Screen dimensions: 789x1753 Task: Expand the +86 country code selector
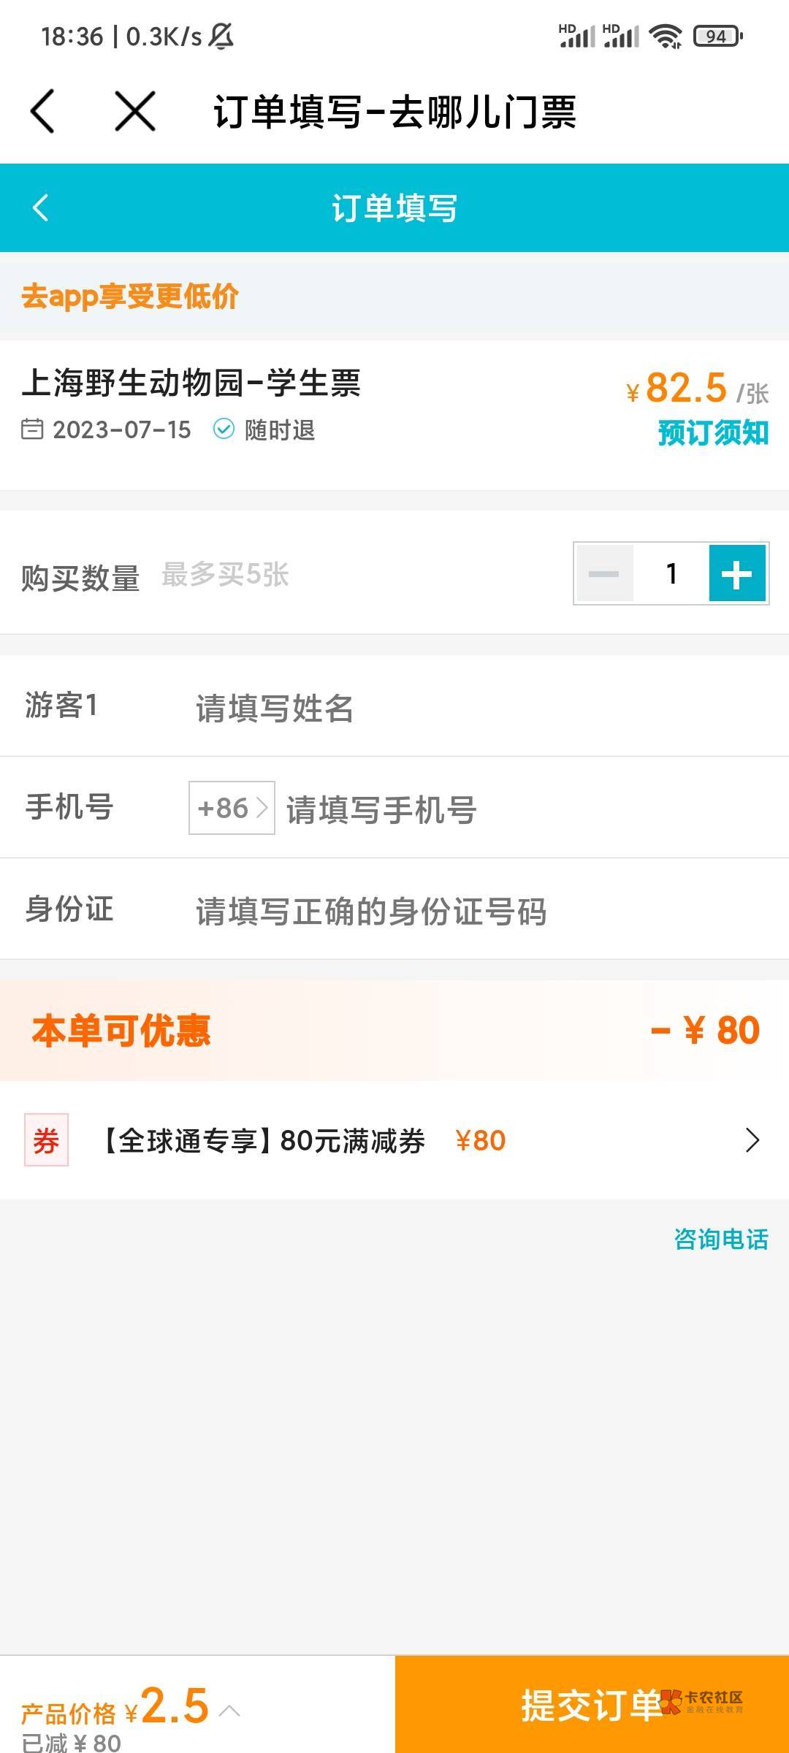tap(232, 808)
